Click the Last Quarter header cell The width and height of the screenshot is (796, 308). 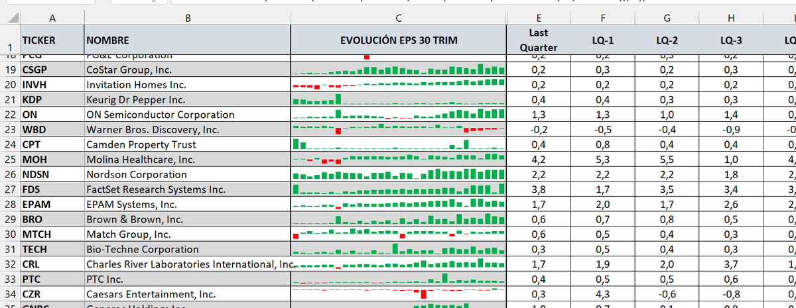(x=538, y=40)
